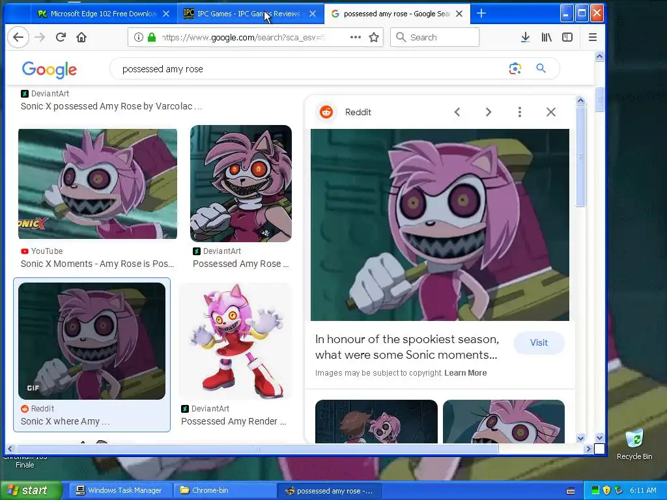Click horizontal scrollbar left arrow

[x=10, y=449]
